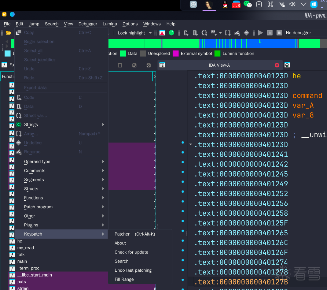327x290 pixels.
Task: Collapse the function at address 40123D
Action: [191, 144]
